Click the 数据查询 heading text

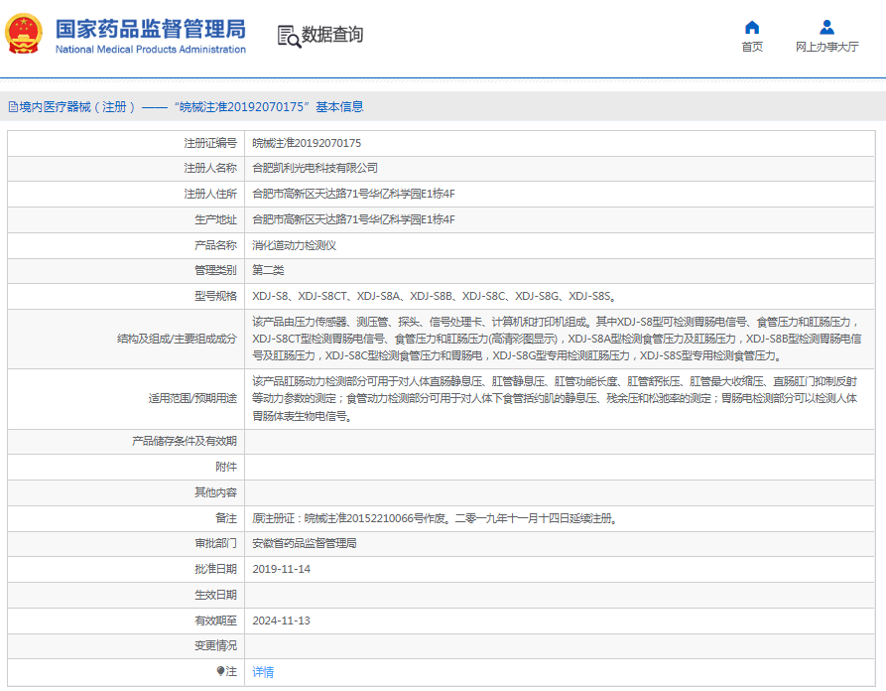click(x=332, y=35)
